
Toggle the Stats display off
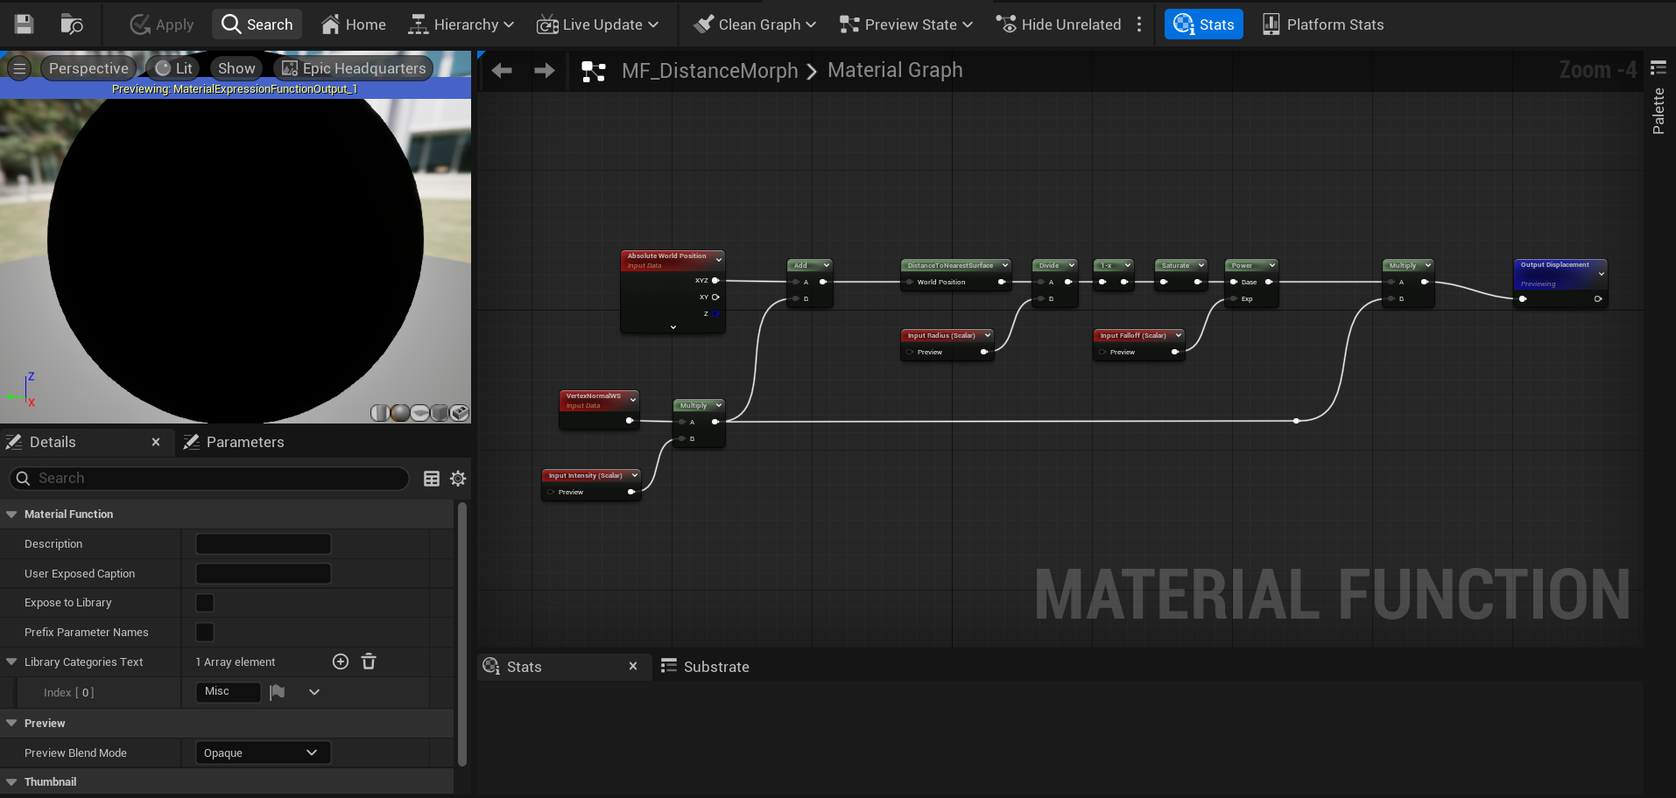[x=1203, y=24]
